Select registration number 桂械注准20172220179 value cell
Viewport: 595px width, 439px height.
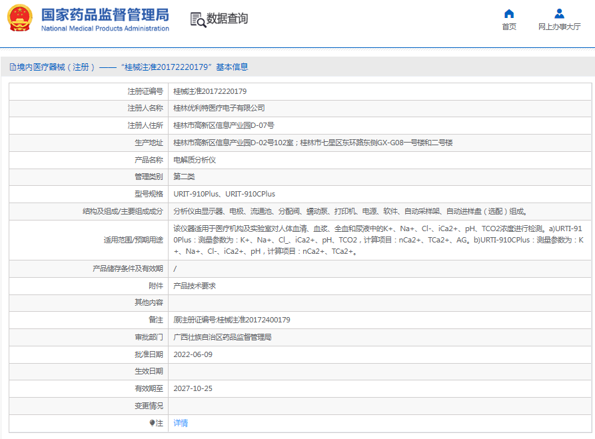pyautogui.click(x=210, y=91)
